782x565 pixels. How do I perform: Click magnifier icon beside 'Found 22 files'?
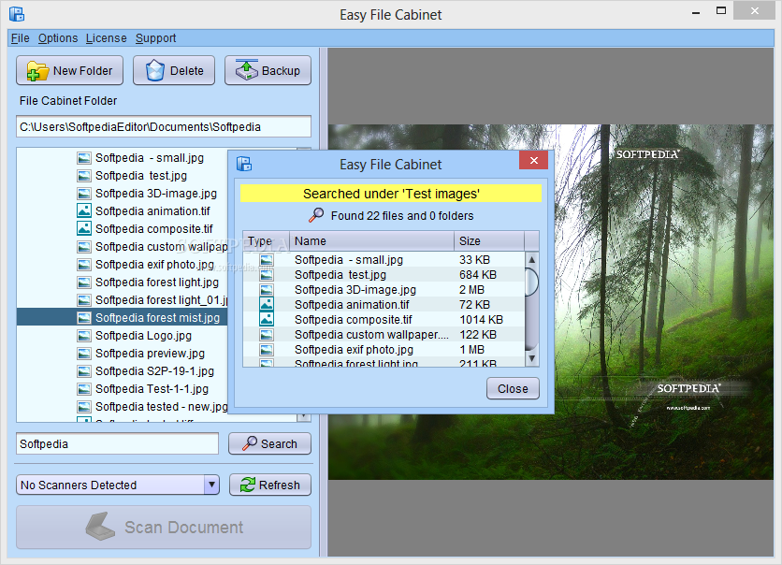tap(315, 215)
